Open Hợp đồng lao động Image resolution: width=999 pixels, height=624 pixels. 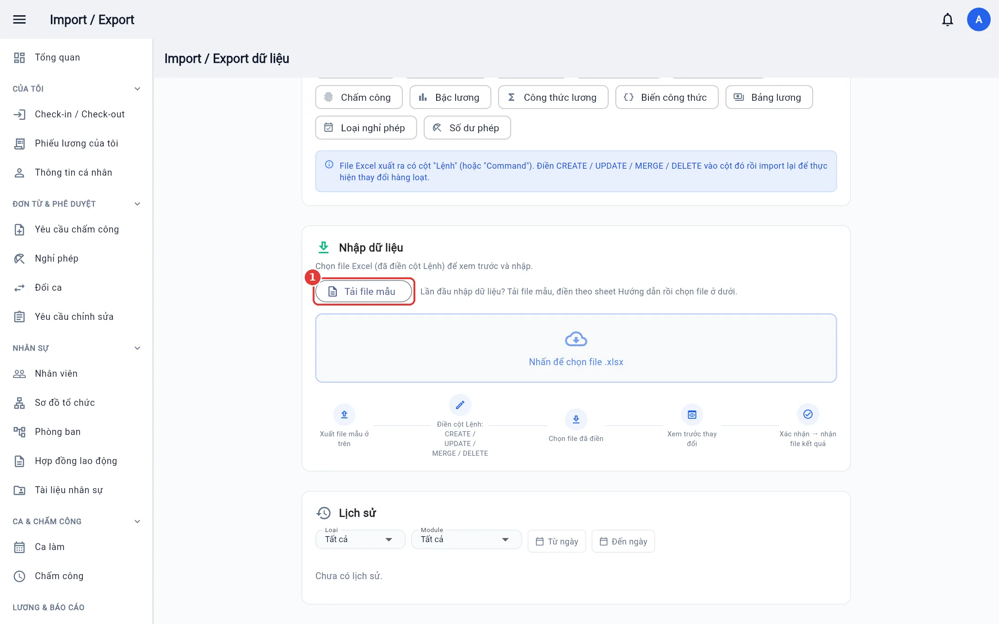tap(76, 461)
